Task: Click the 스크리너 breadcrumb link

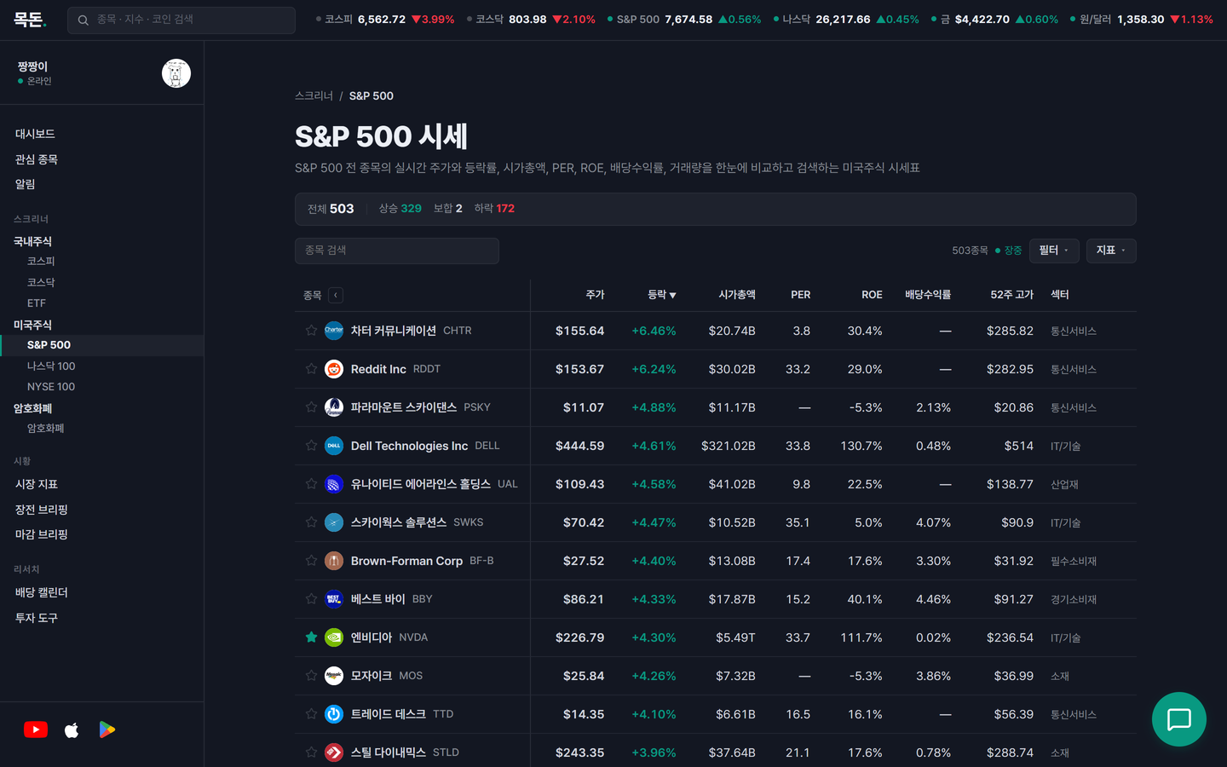Action: click(x=314, y=95)
